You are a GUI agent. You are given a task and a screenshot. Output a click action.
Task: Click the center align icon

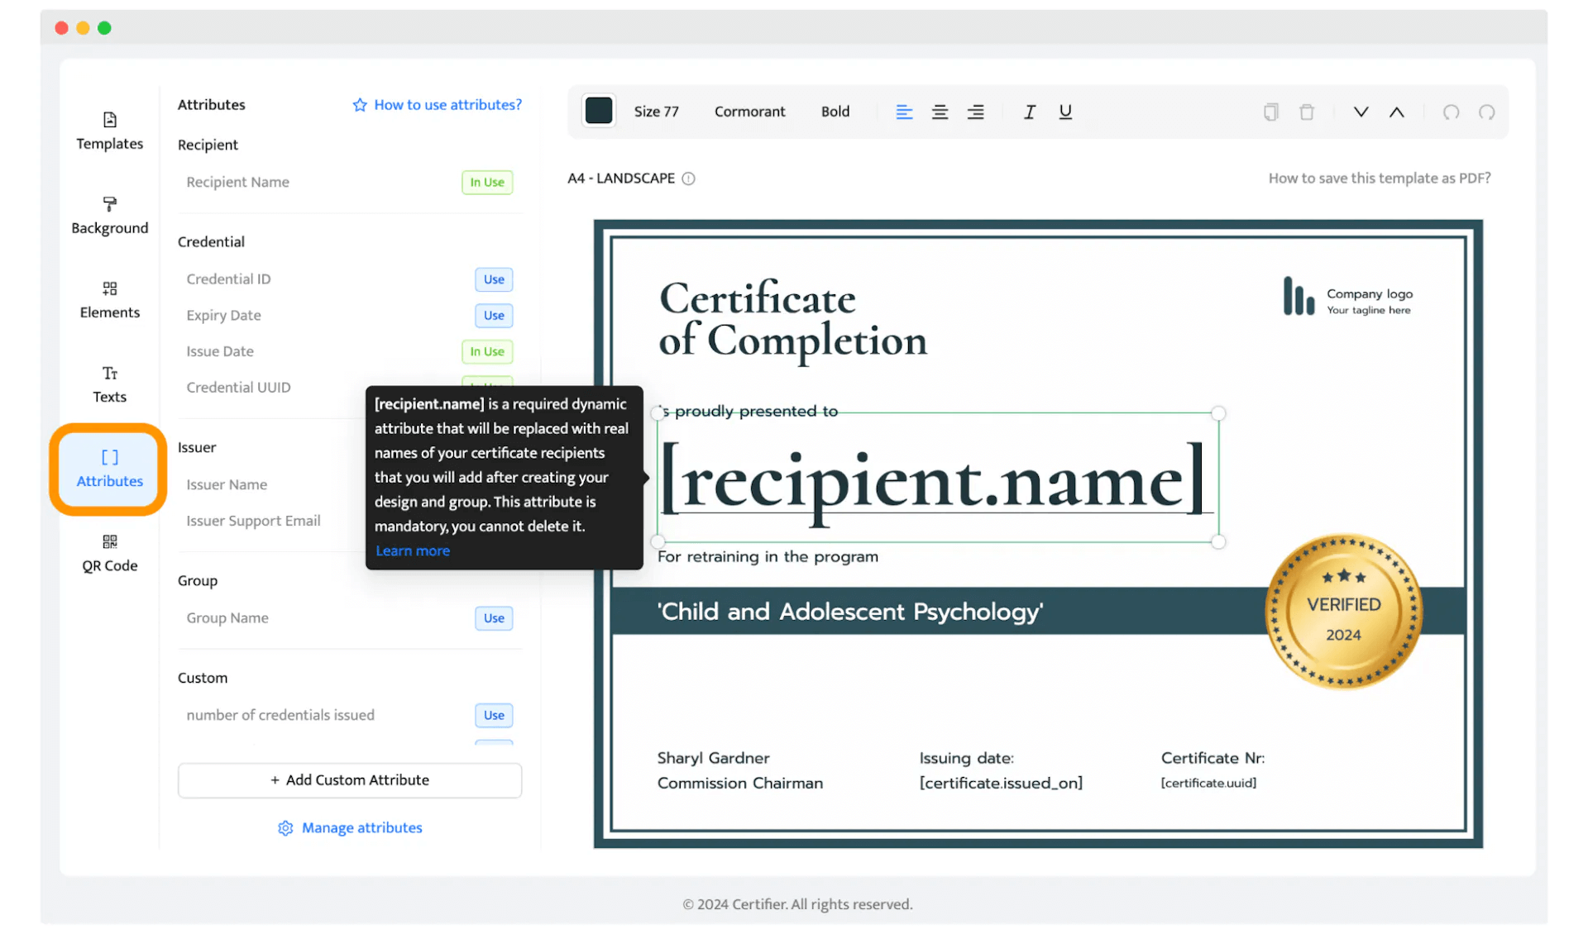(x=940, y=112)
